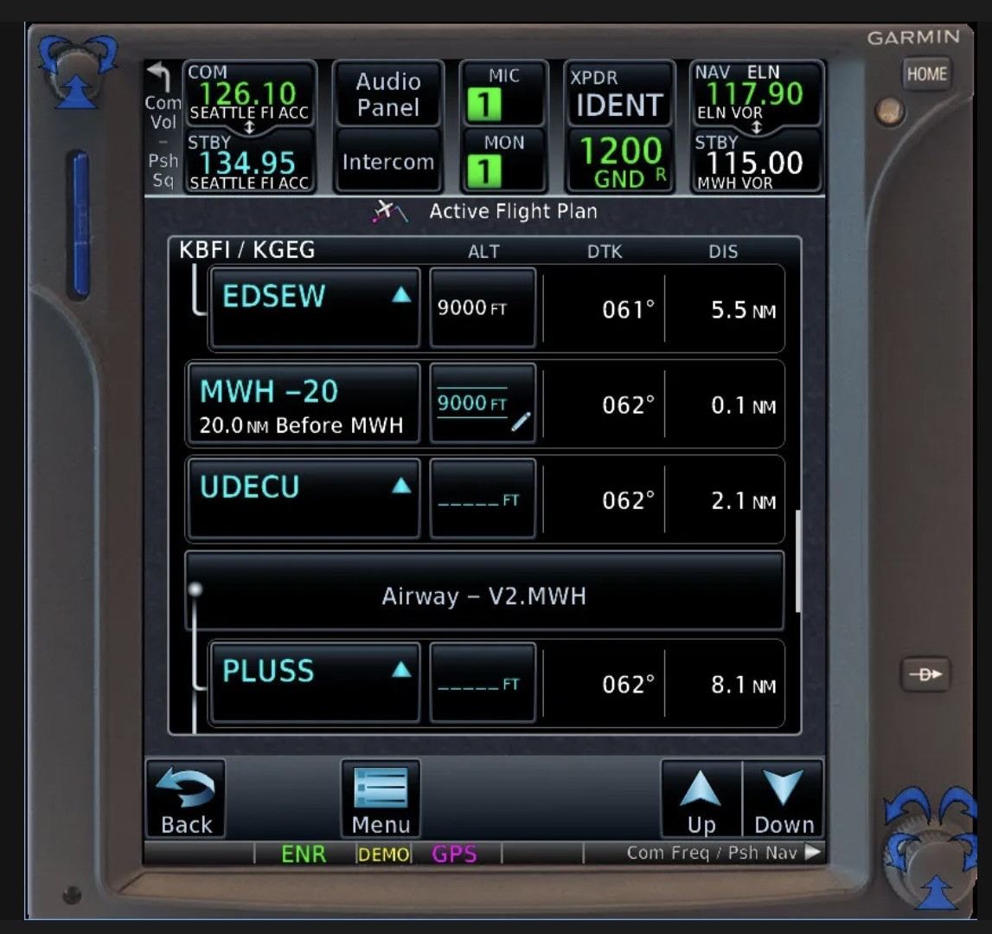Open EDSEW altitude constraint 9000 FT

483,308
